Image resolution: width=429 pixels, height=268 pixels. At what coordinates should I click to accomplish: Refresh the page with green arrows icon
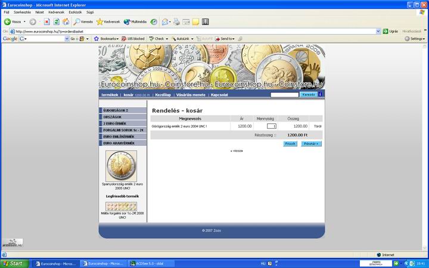[x=57, y=21]
